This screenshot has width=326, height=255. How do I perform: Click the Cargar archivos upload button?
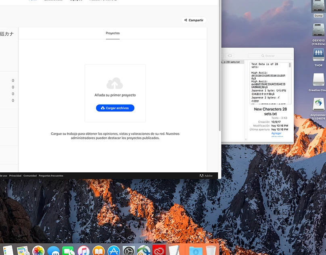tap(115, 108)
